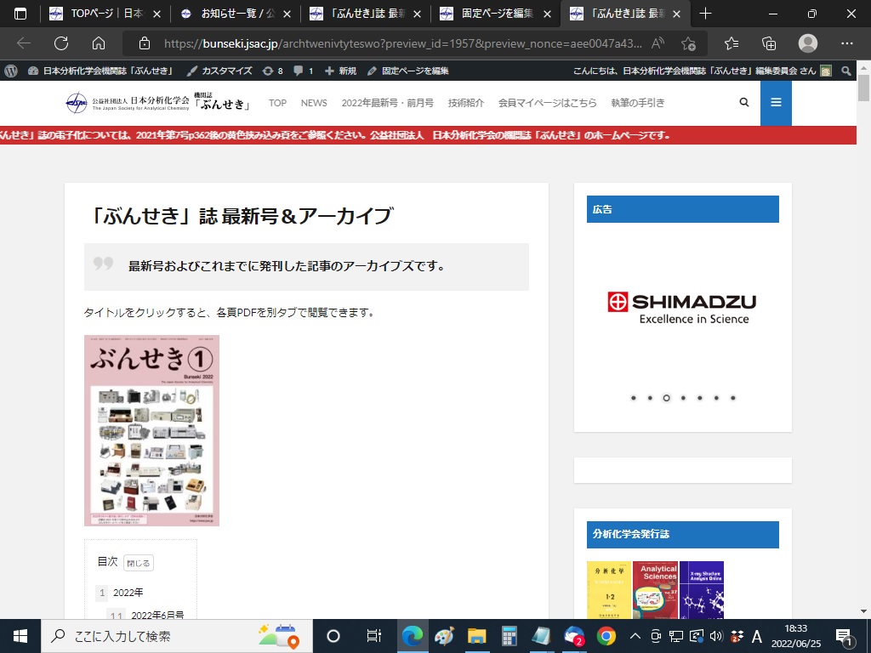Open the NEWS navigation item

click(x=314, y=103)
